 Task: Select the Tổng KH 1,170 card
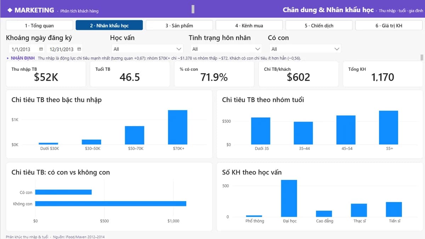383,74
